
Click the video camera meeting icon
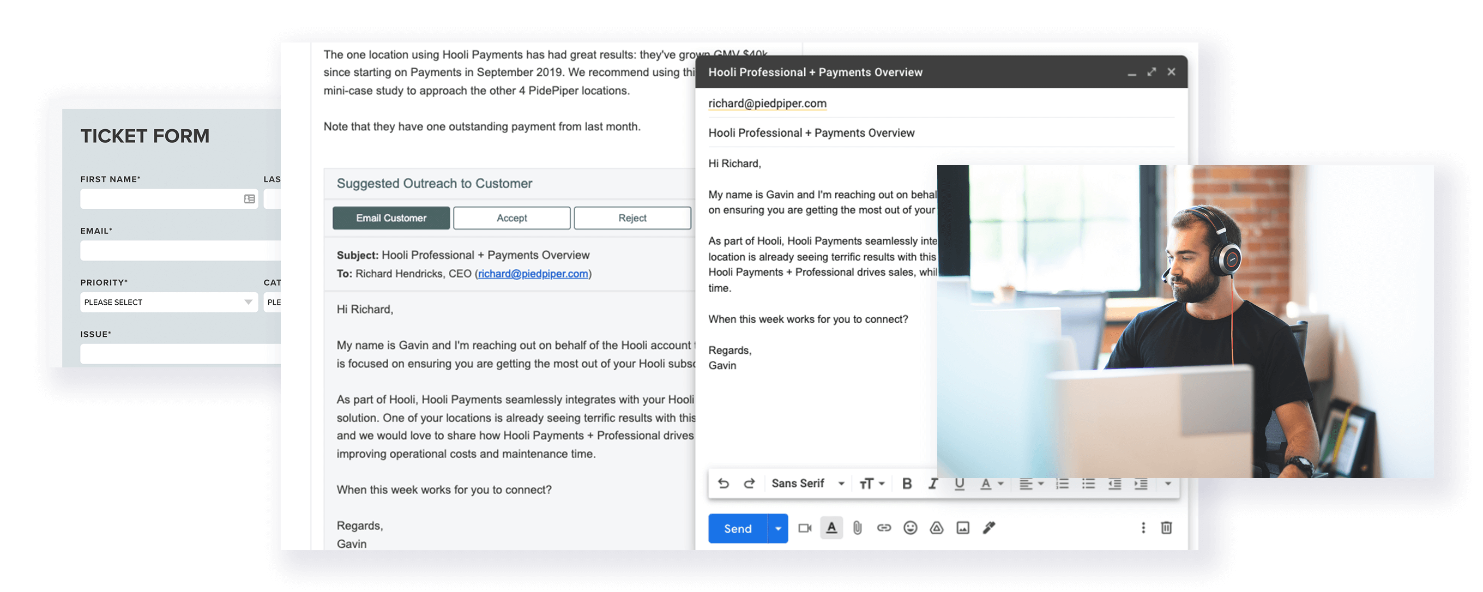pyautogui.click(x=805, y=528)
